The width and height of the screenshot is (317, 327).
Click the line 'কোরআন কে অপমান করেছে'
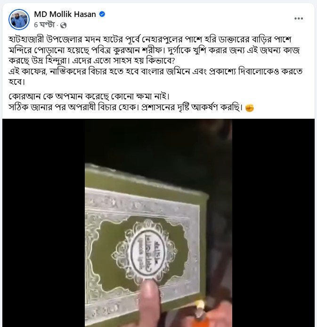(x=89, y=97)
